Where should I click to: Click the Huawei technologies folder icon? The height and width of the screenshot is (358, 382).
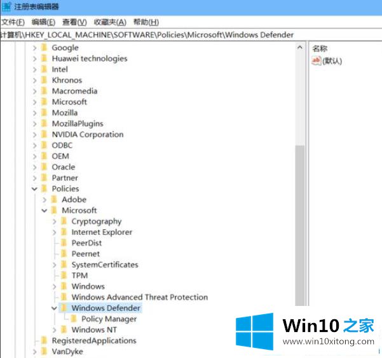click(44, 58)
